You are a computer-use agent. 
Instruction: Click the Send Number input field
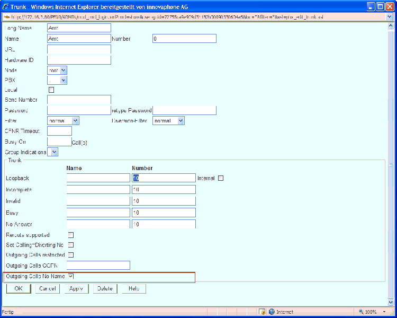79,100
